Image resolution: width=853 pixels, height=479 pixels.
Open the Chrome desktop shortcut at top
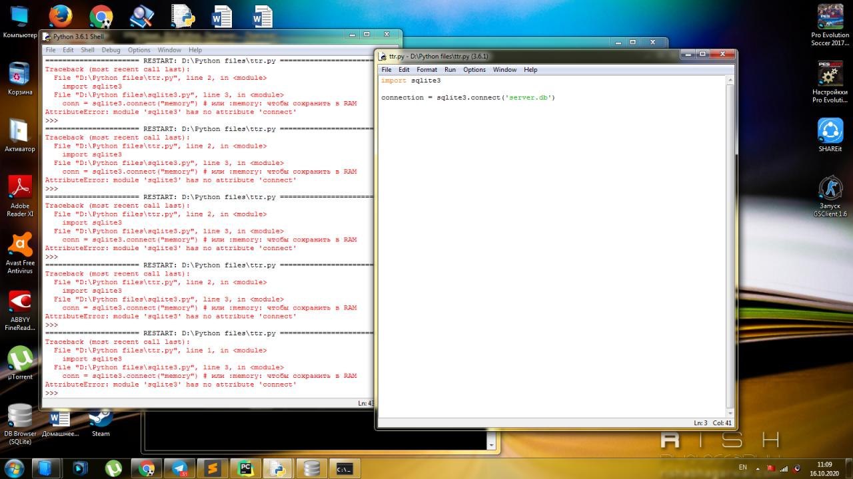click(x=101, y=15)
